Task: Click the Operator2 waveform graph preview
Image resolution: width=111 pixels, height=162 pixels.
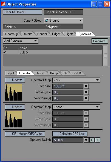Action: pos(13,119)
